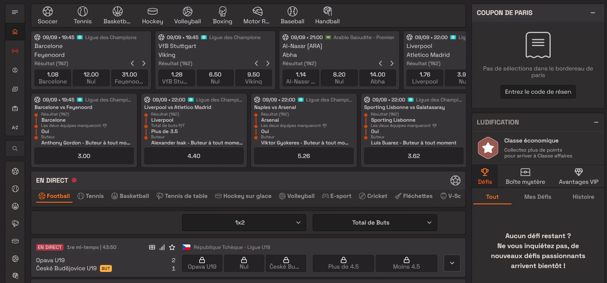Switch to the live E-sport tab
Viewport: 607px width, 283px height.
tap(337, 196)
